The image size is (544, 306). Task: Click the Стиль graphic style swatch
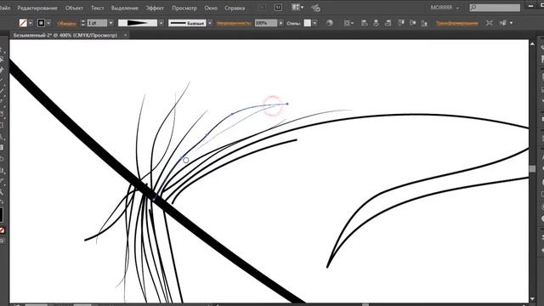coord(308,23)
